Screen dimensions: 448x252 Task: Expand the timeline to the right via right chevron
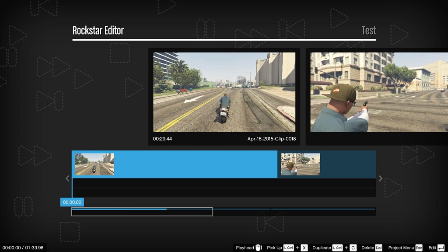tap(381, 178)
